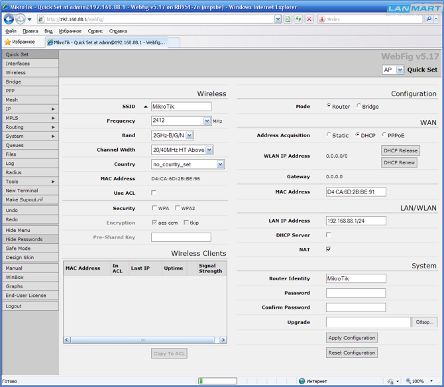Open the Сервис menu
The width and height of the screenshot is (444, 387).
click(95, 31)
